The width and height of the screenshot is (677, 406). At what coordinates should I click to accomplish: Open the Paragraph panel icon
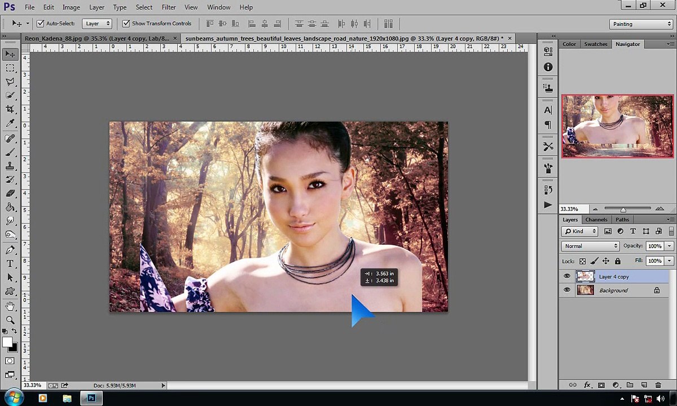[x=548, y=125]
